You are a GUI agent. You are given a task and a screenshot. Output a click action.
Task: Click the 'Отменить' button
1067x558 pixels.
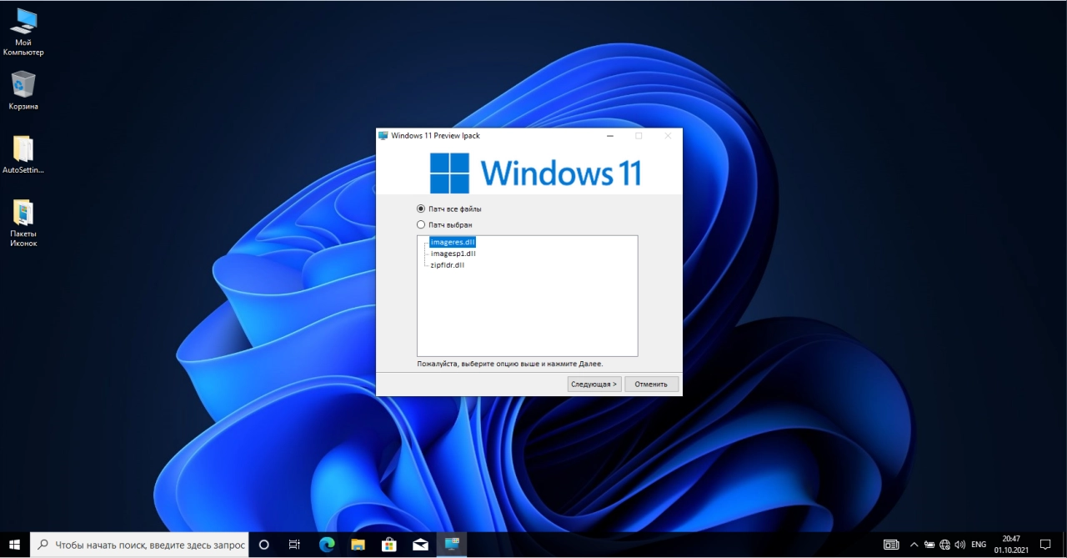click(x=651, y=385)
